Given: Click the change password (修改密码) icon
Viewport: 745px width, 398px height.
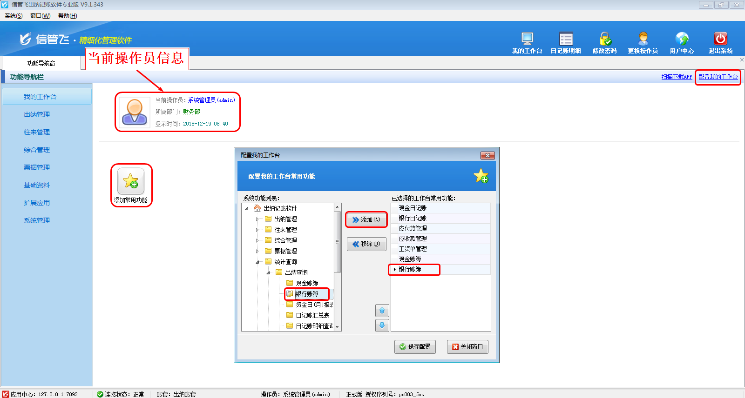Looking at the screenshot, I should (x=604, y=39).
